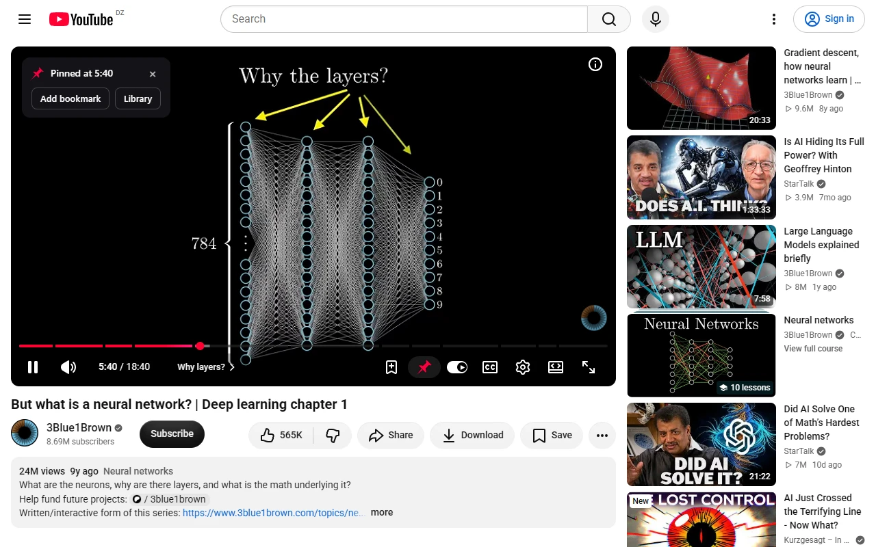
Task: Open the 'Did AI Solve It?' thumbnail
Action: pos(701,444)
